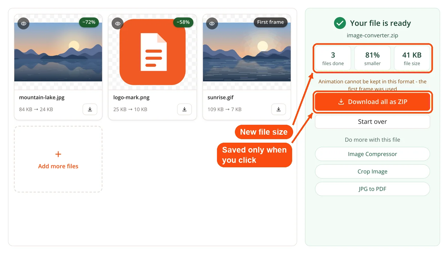Download the converted logo-mark.png file
The image size is (448, 254).
coord(184,109)
